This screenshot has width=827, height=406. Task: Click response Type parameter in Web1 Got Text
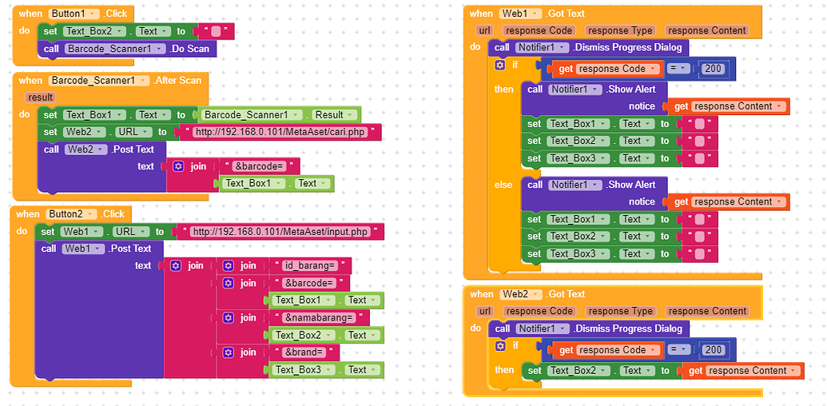coord(619,30)
